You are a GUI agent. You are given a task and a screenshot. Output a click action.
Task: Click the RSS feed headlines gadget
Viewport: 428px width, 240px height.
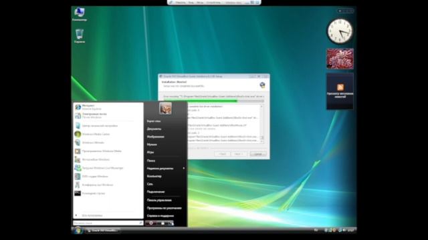click(340, 91)
